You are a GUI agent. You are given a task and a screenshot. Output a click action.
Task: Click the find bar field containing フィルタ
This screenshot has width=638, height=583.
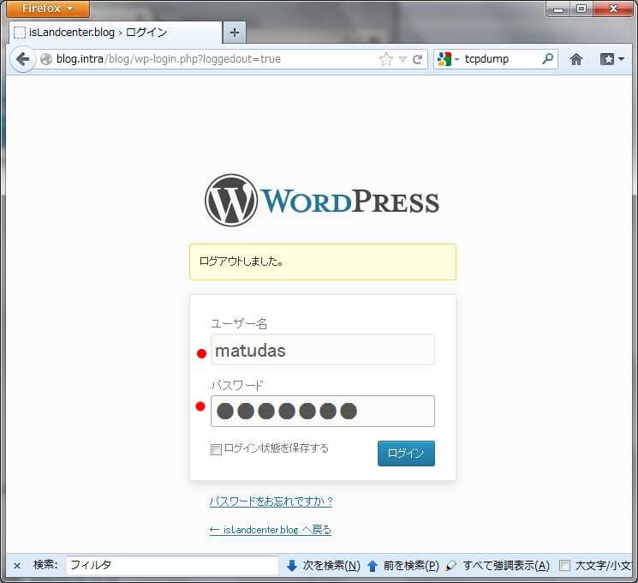172,566
